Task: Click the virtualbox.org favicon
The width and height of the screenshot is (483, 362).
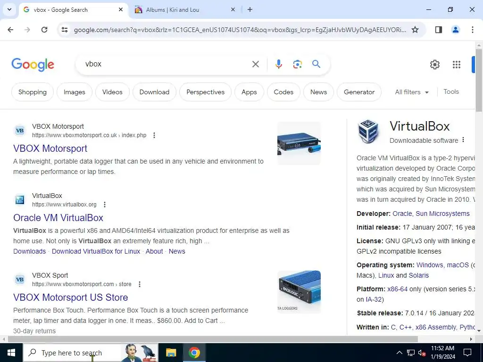Action: (x=20, y=200)
